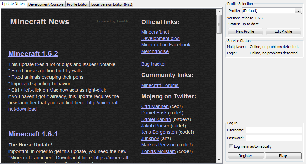Click the 'Version: release 1.6.2' text

245,18
